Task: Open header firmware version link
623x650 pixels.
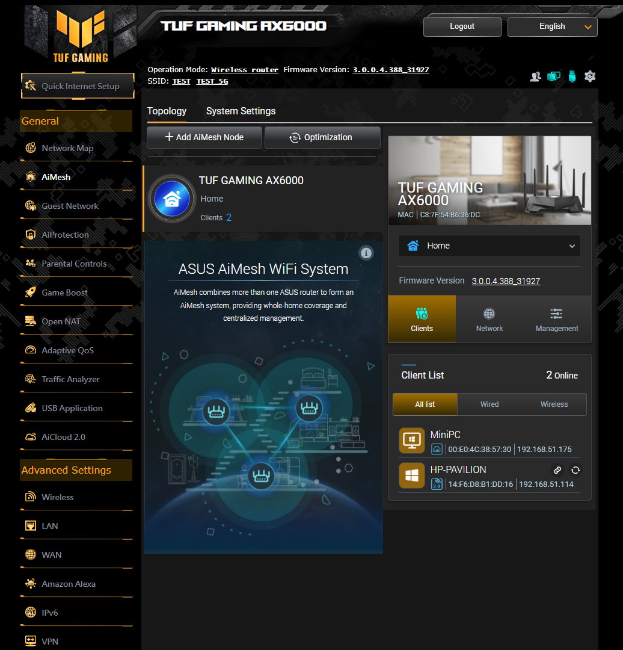Action: pyautogui.click(x=391, y=70)
